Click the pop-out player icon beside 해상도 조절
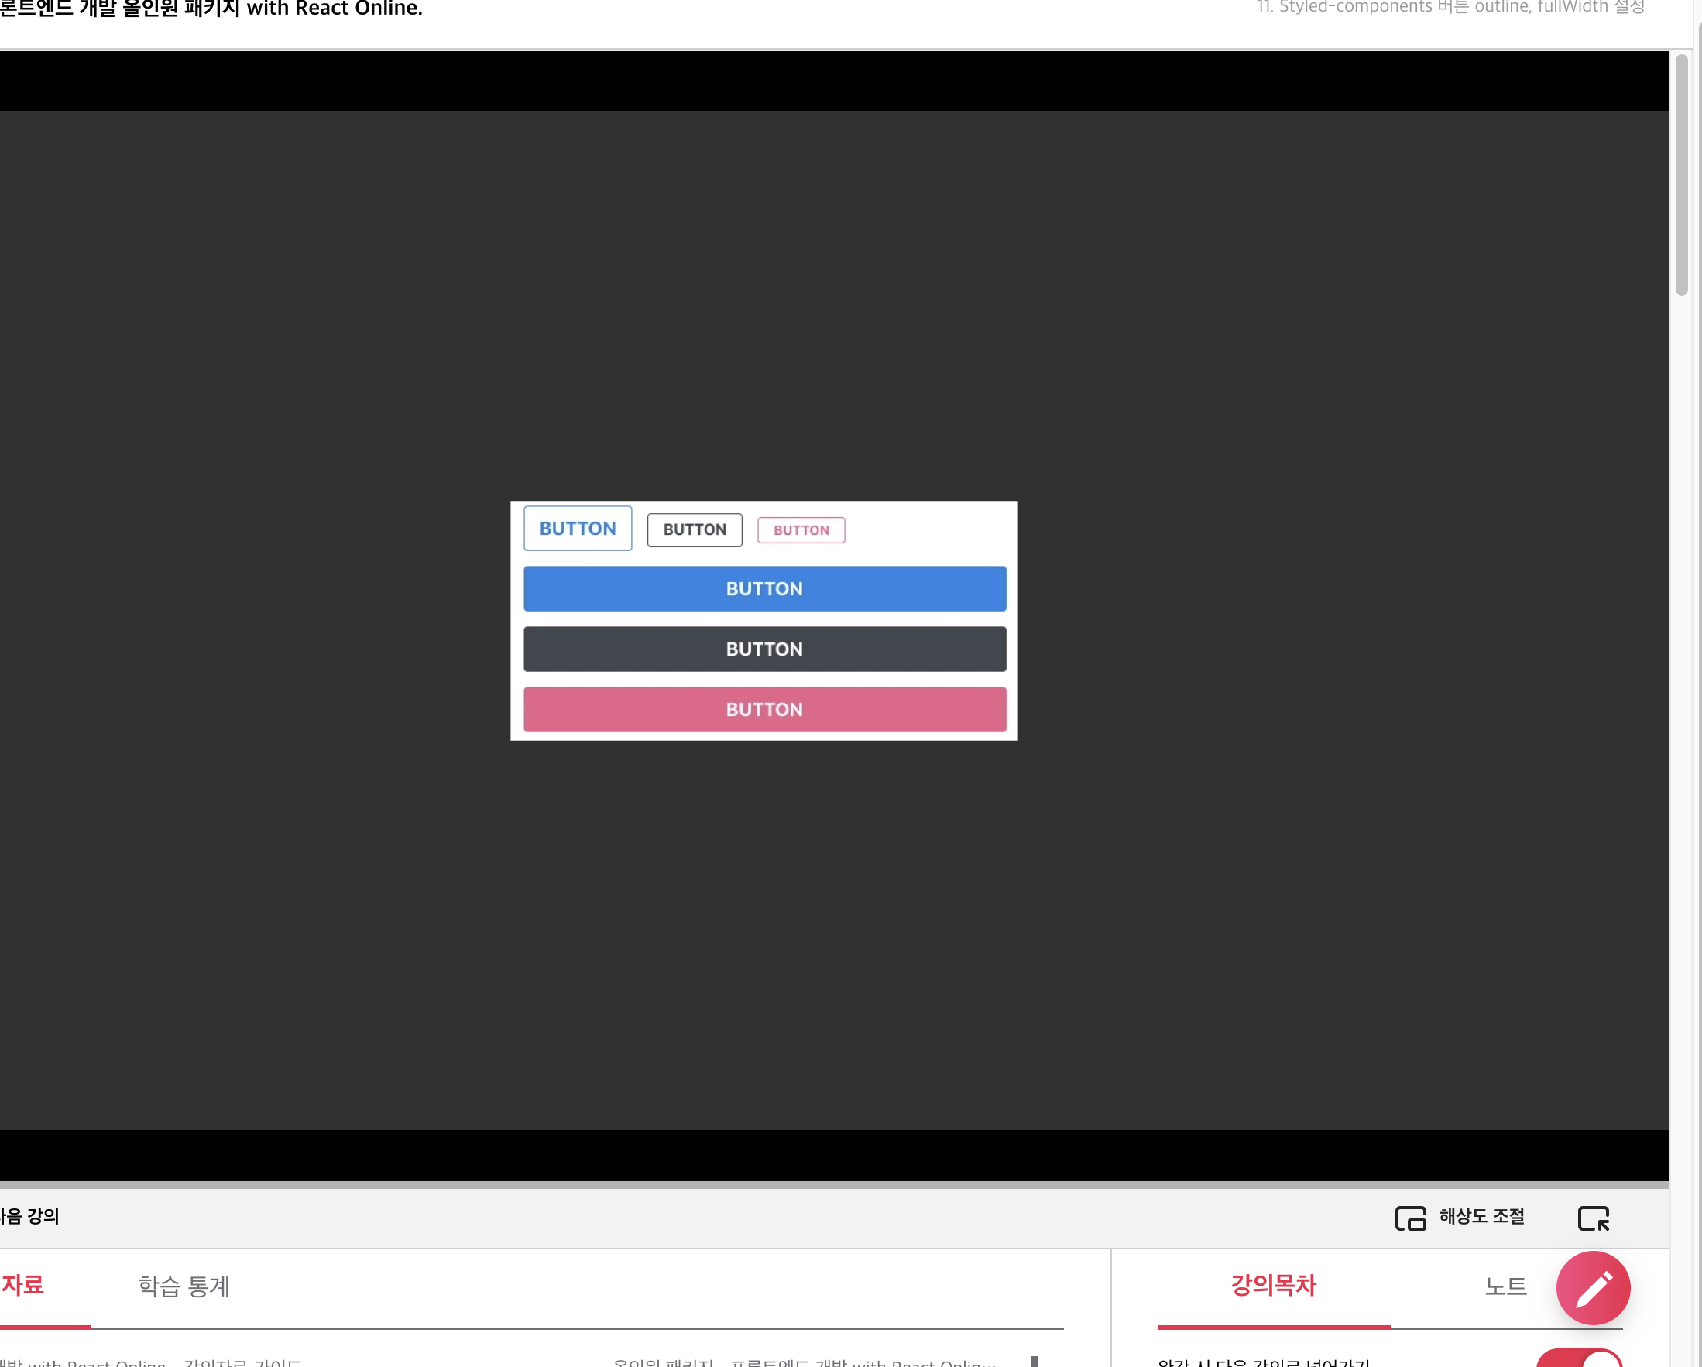This screenshot has height=1367, width=1702. pyautogui.click(x=1593, y=1218)
